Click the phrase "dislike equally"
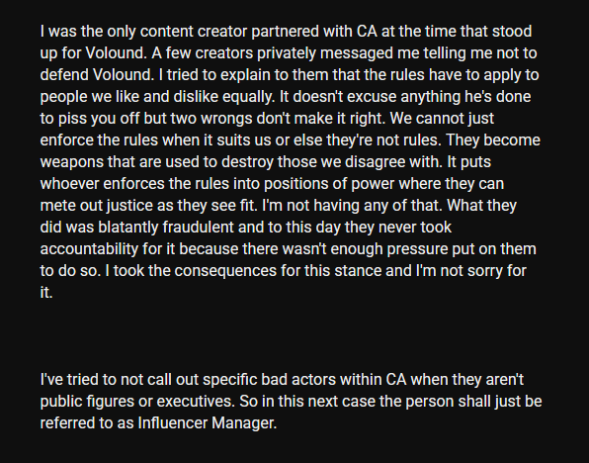 223,97
